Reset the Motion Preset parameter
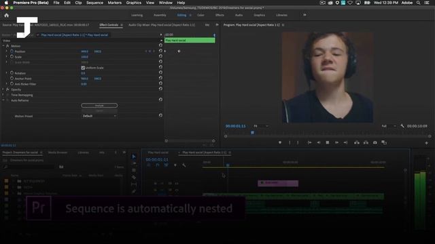This screenshot has width=435, height=244. tap(160, 115)
